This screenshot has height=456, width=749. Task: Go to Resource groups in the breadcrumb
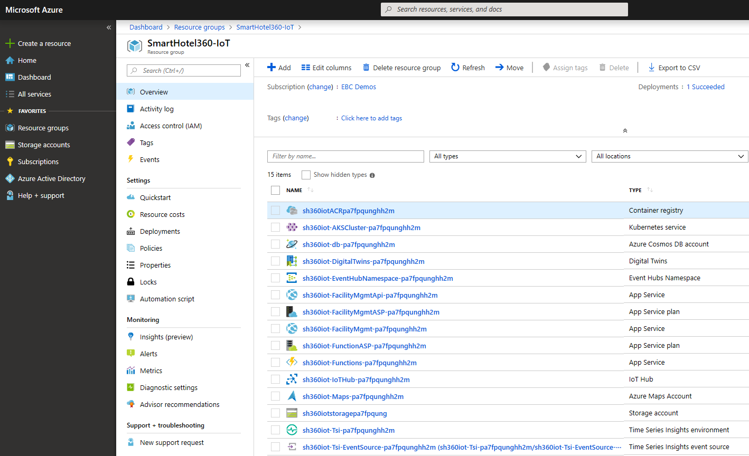200,27
